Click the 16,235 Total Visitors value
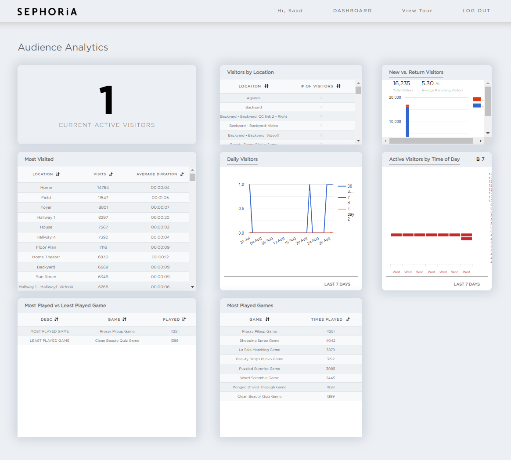This screenshot has width=511, height=460. click(x=402, y=83)
